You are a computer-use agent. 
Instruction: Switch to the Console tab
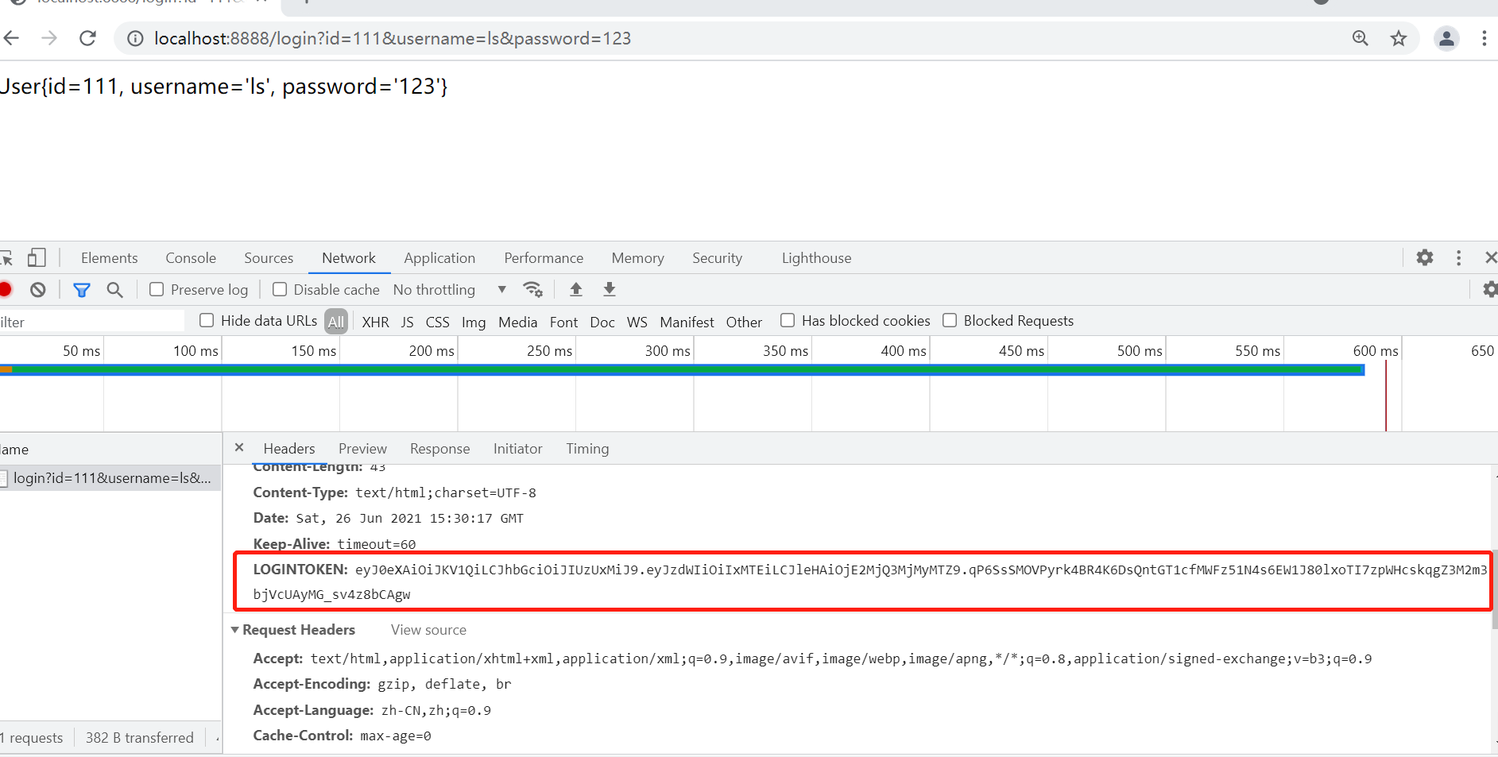(191, 258)
